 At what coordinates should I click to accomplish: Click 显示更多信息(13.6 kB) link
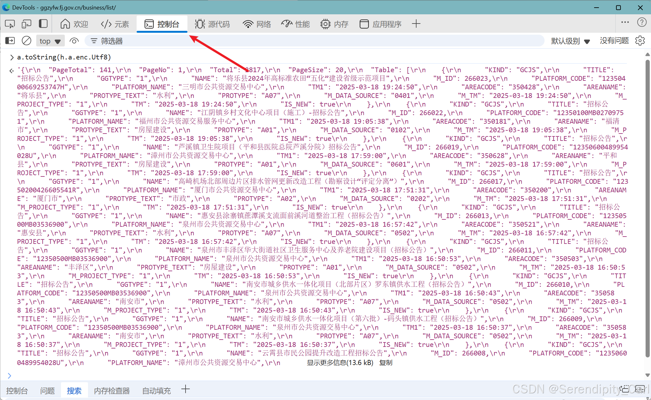(340, 363)
